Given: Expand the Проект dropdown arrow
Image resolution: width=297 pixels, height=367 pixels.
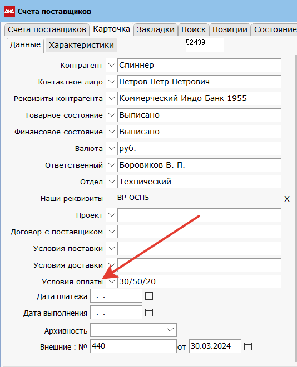Looking at the screenshot, I should point(112,215).
